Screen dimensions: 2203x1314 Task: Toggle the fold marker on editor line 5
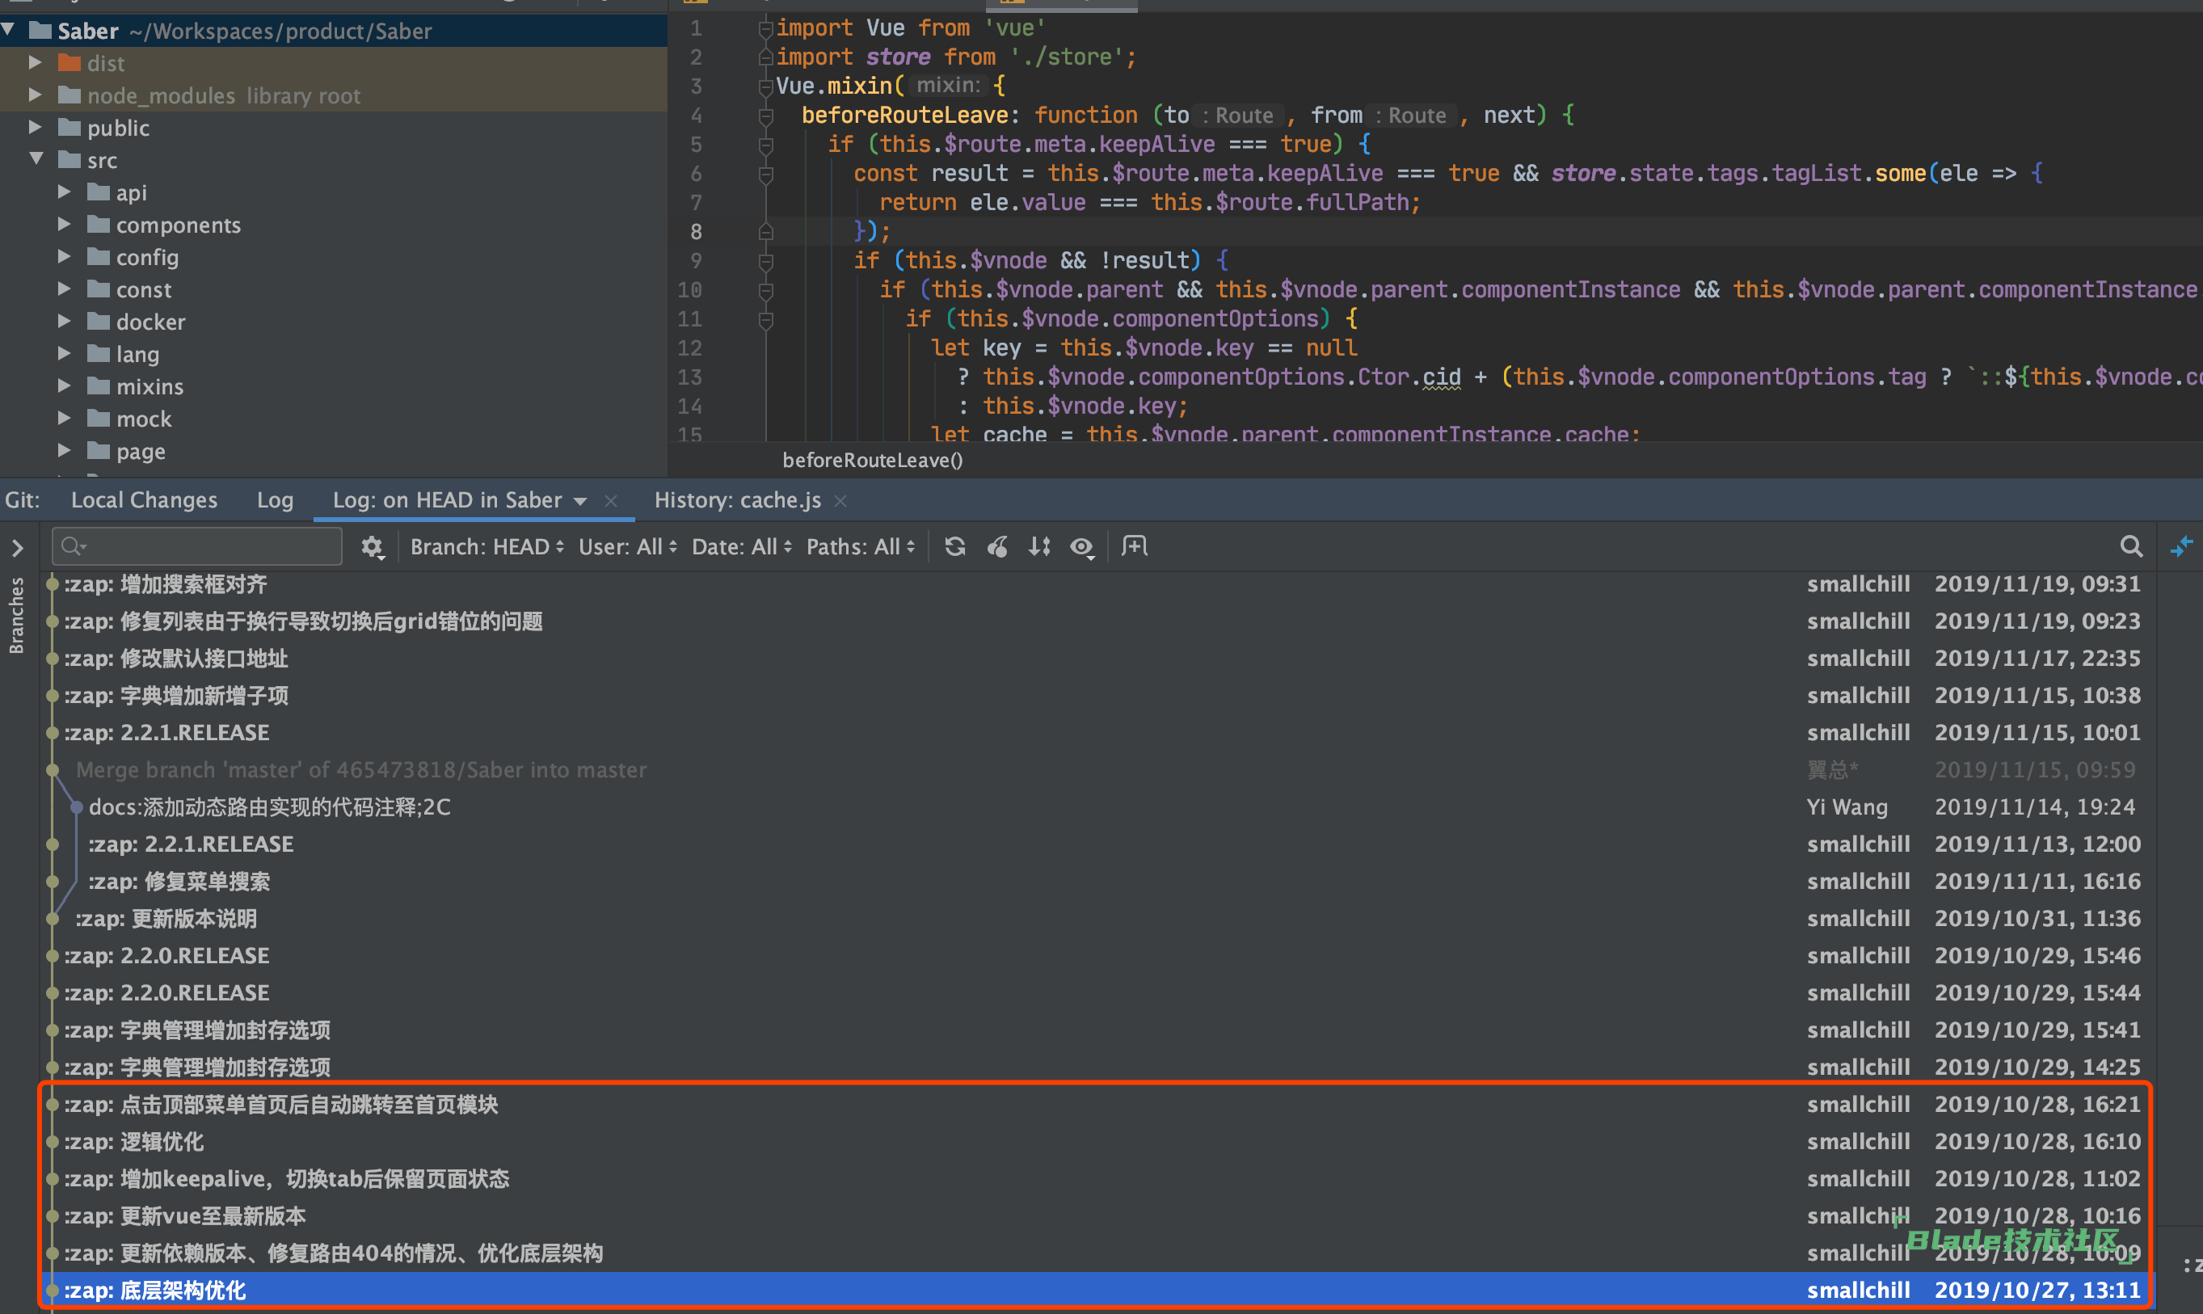coord(766,145)
